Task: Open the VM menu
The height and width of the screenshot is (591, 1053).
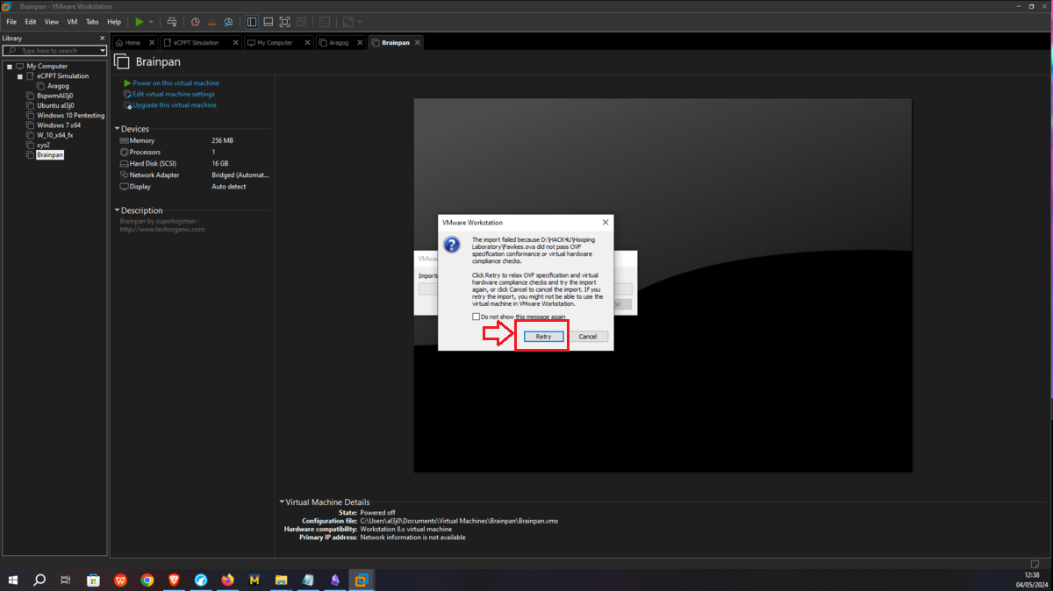Action: click(x=72, y=21)
